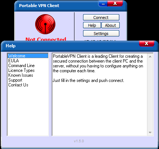Click inside the help description text area
The height and width of the screenshot is (149, 159).
click(x=100, y=94)
